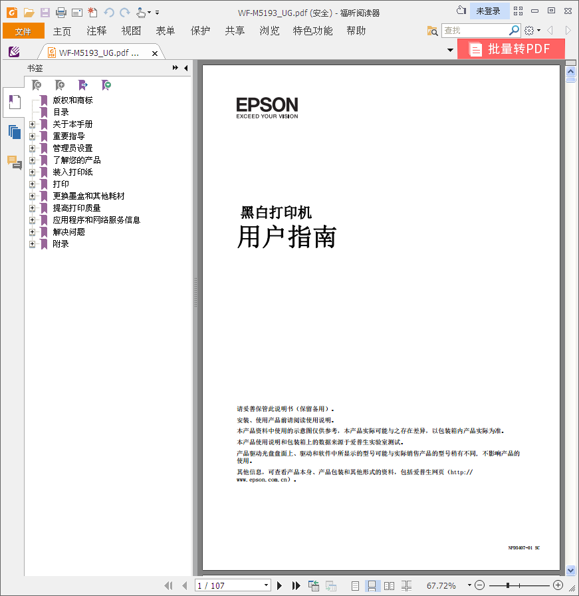Click the Print icon in quick toolbar
The height and width of the screenshot is (596, 579).
(60, 13)
